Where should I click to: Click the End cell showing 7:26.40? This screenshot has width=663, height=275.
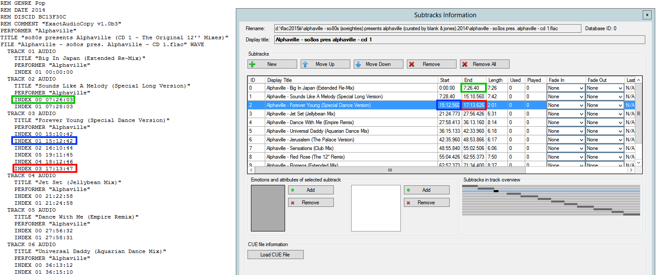[474, 88]
